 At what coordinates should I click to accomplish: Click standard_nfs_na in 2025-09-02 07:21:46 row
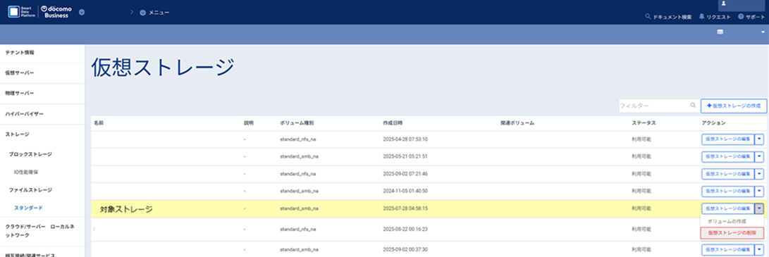297,174
